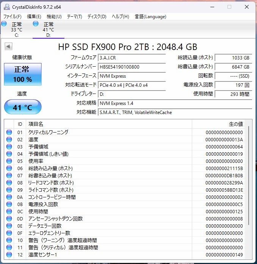The image size is (257, 264).
Task: Open the ヘルプ(H) menu
Action: click(121, 17)
